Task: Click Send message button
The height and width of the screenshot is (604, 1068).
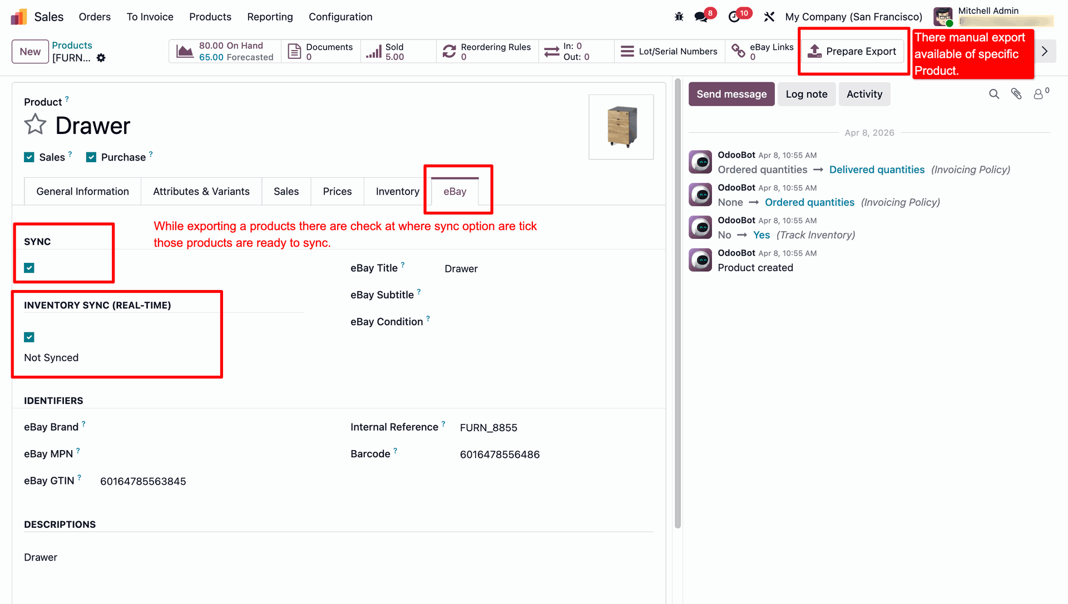Action: point(731,94)
